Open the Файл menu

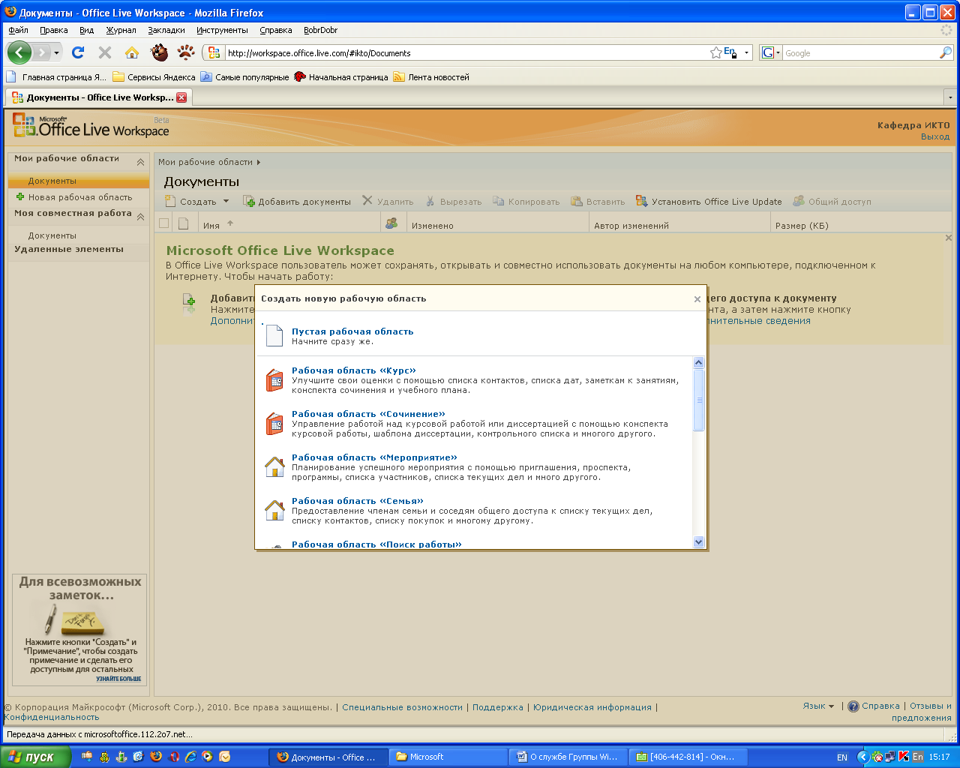[x=19, y=30]
